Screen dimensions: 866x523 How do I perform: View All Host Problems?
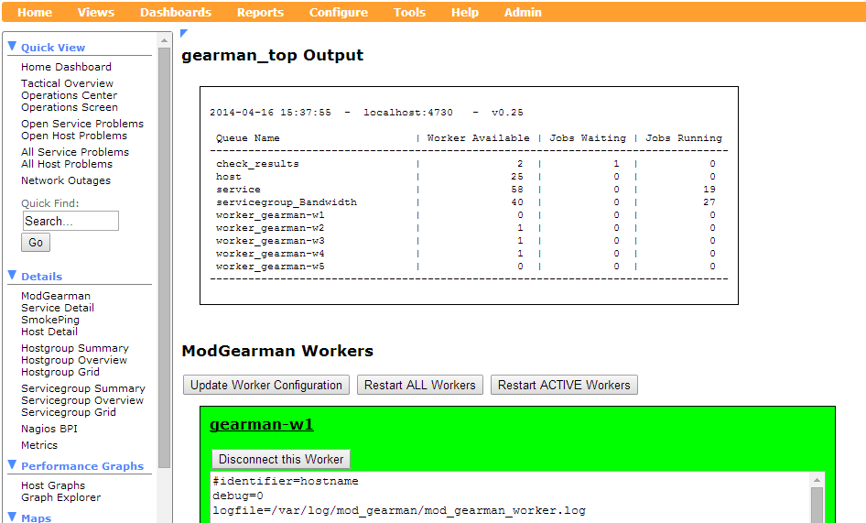(x=67, y=164)
